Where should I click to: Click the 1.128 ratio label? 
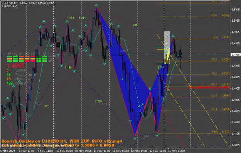click(68, 68)
